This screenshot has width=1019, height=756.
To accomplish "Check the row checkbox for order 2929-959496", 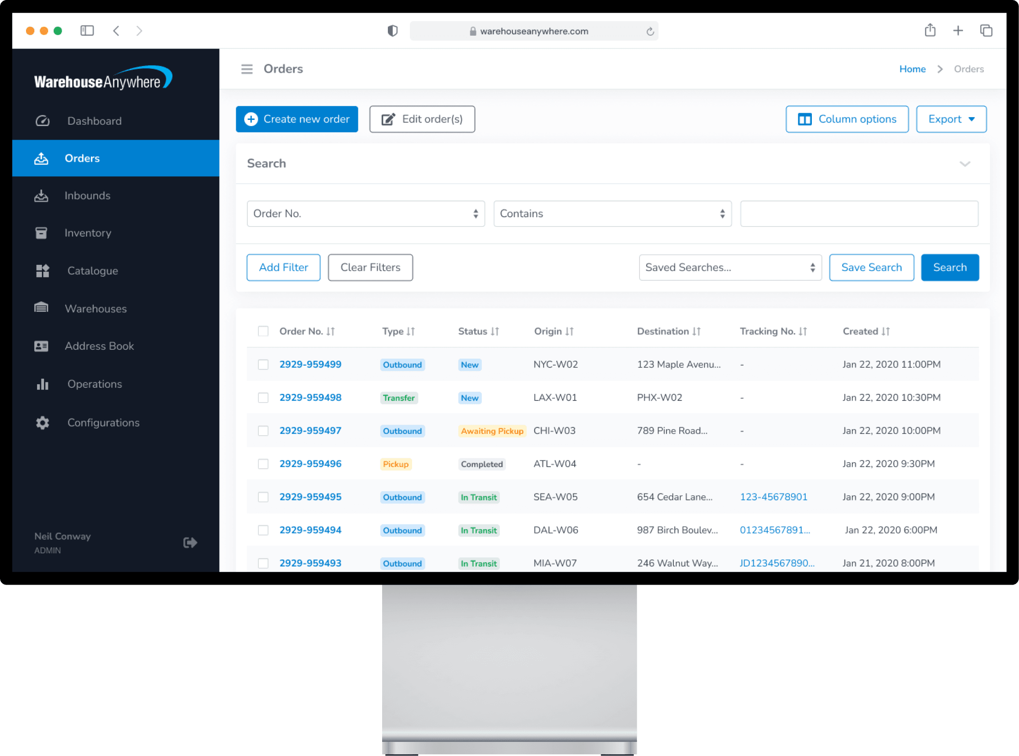I will point(263,463).
